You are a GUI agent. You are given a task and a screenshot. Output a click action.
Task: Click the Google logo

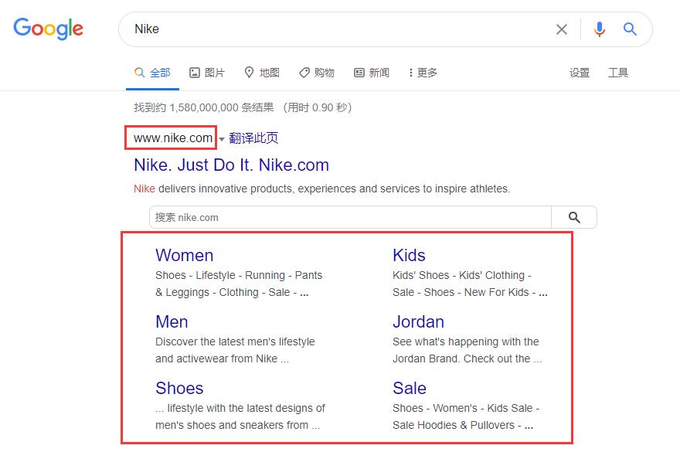point(48,29)
